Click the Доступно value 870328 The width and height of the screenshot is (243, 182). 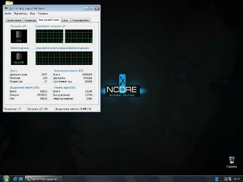[88, 78]
